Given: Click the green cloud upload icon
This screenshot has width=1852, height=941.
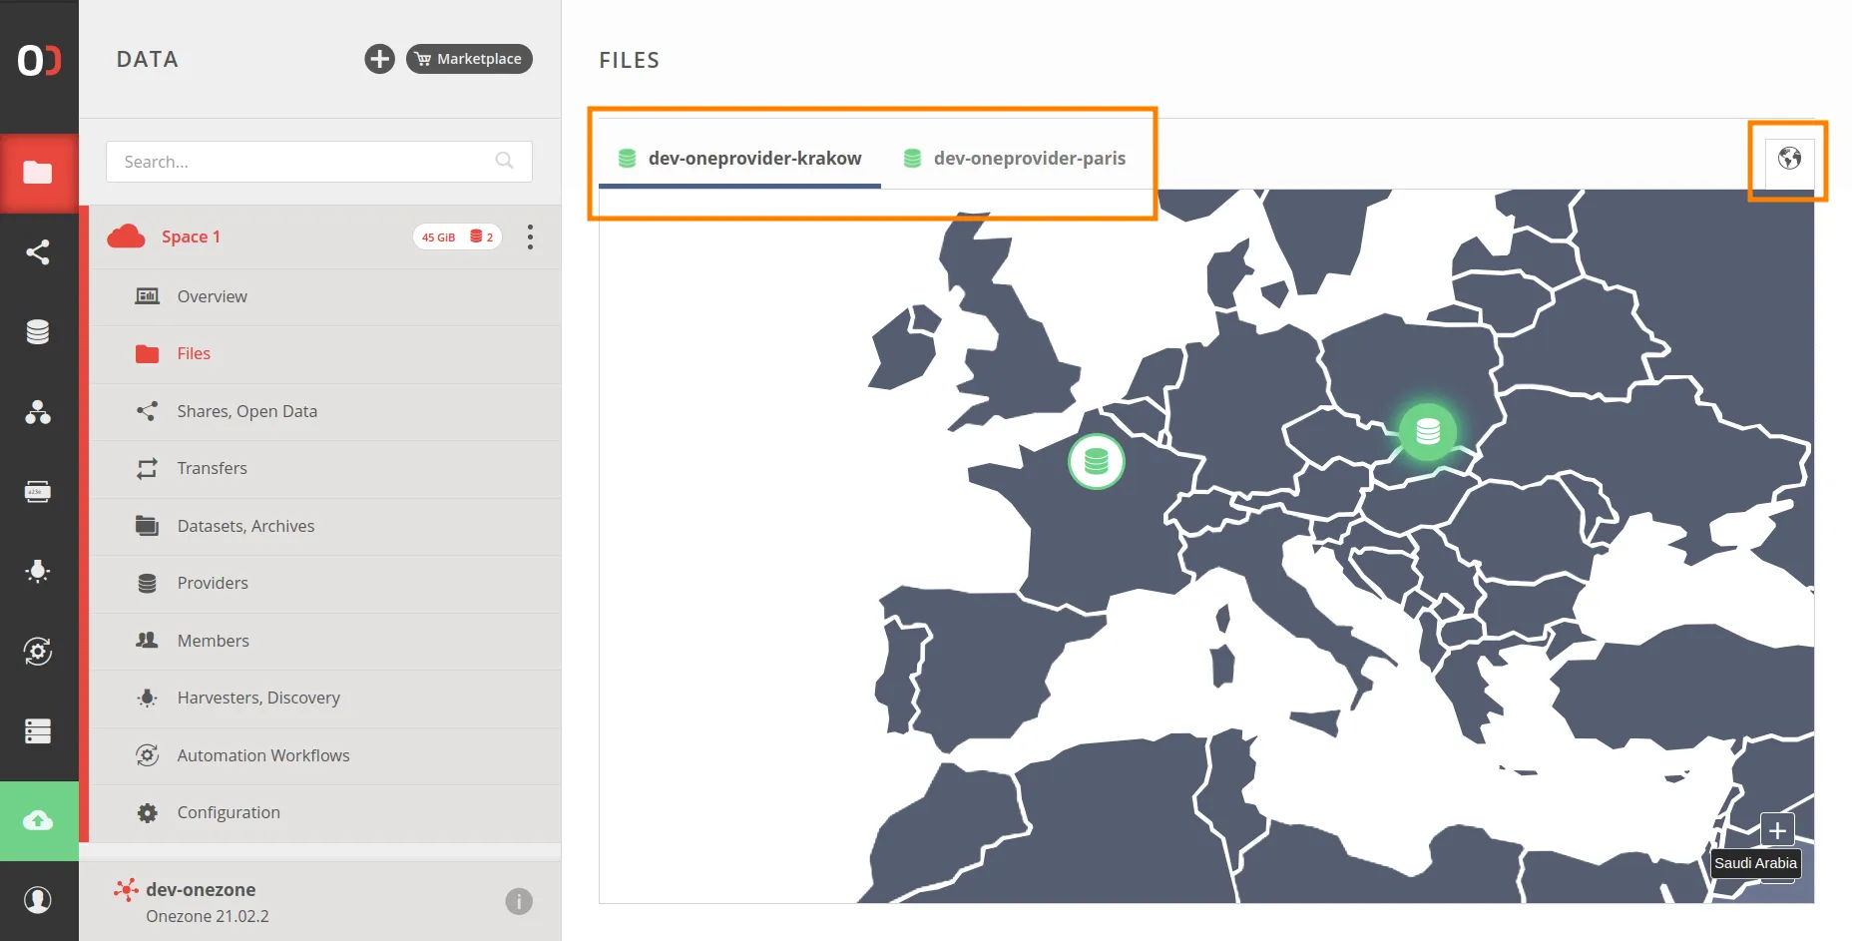Looking at the screenshot, I should tap(38, 820).
